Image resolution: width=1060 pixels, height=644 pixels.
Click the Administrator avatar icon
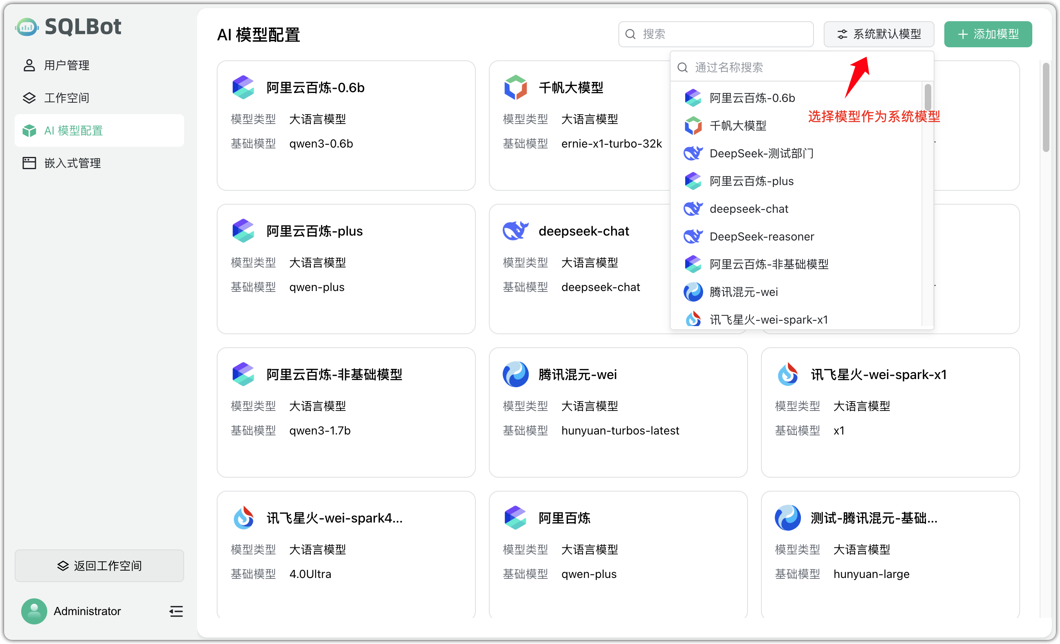[33, 611]
